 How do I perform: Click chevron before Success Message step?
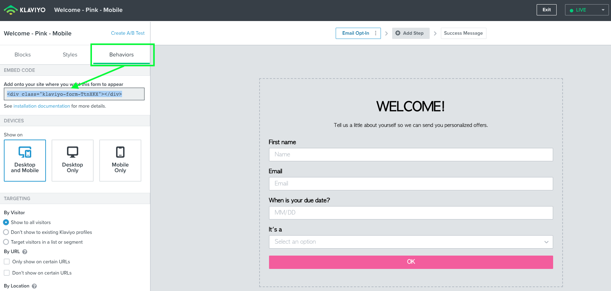pyautogui.click(x=435, y=33)
